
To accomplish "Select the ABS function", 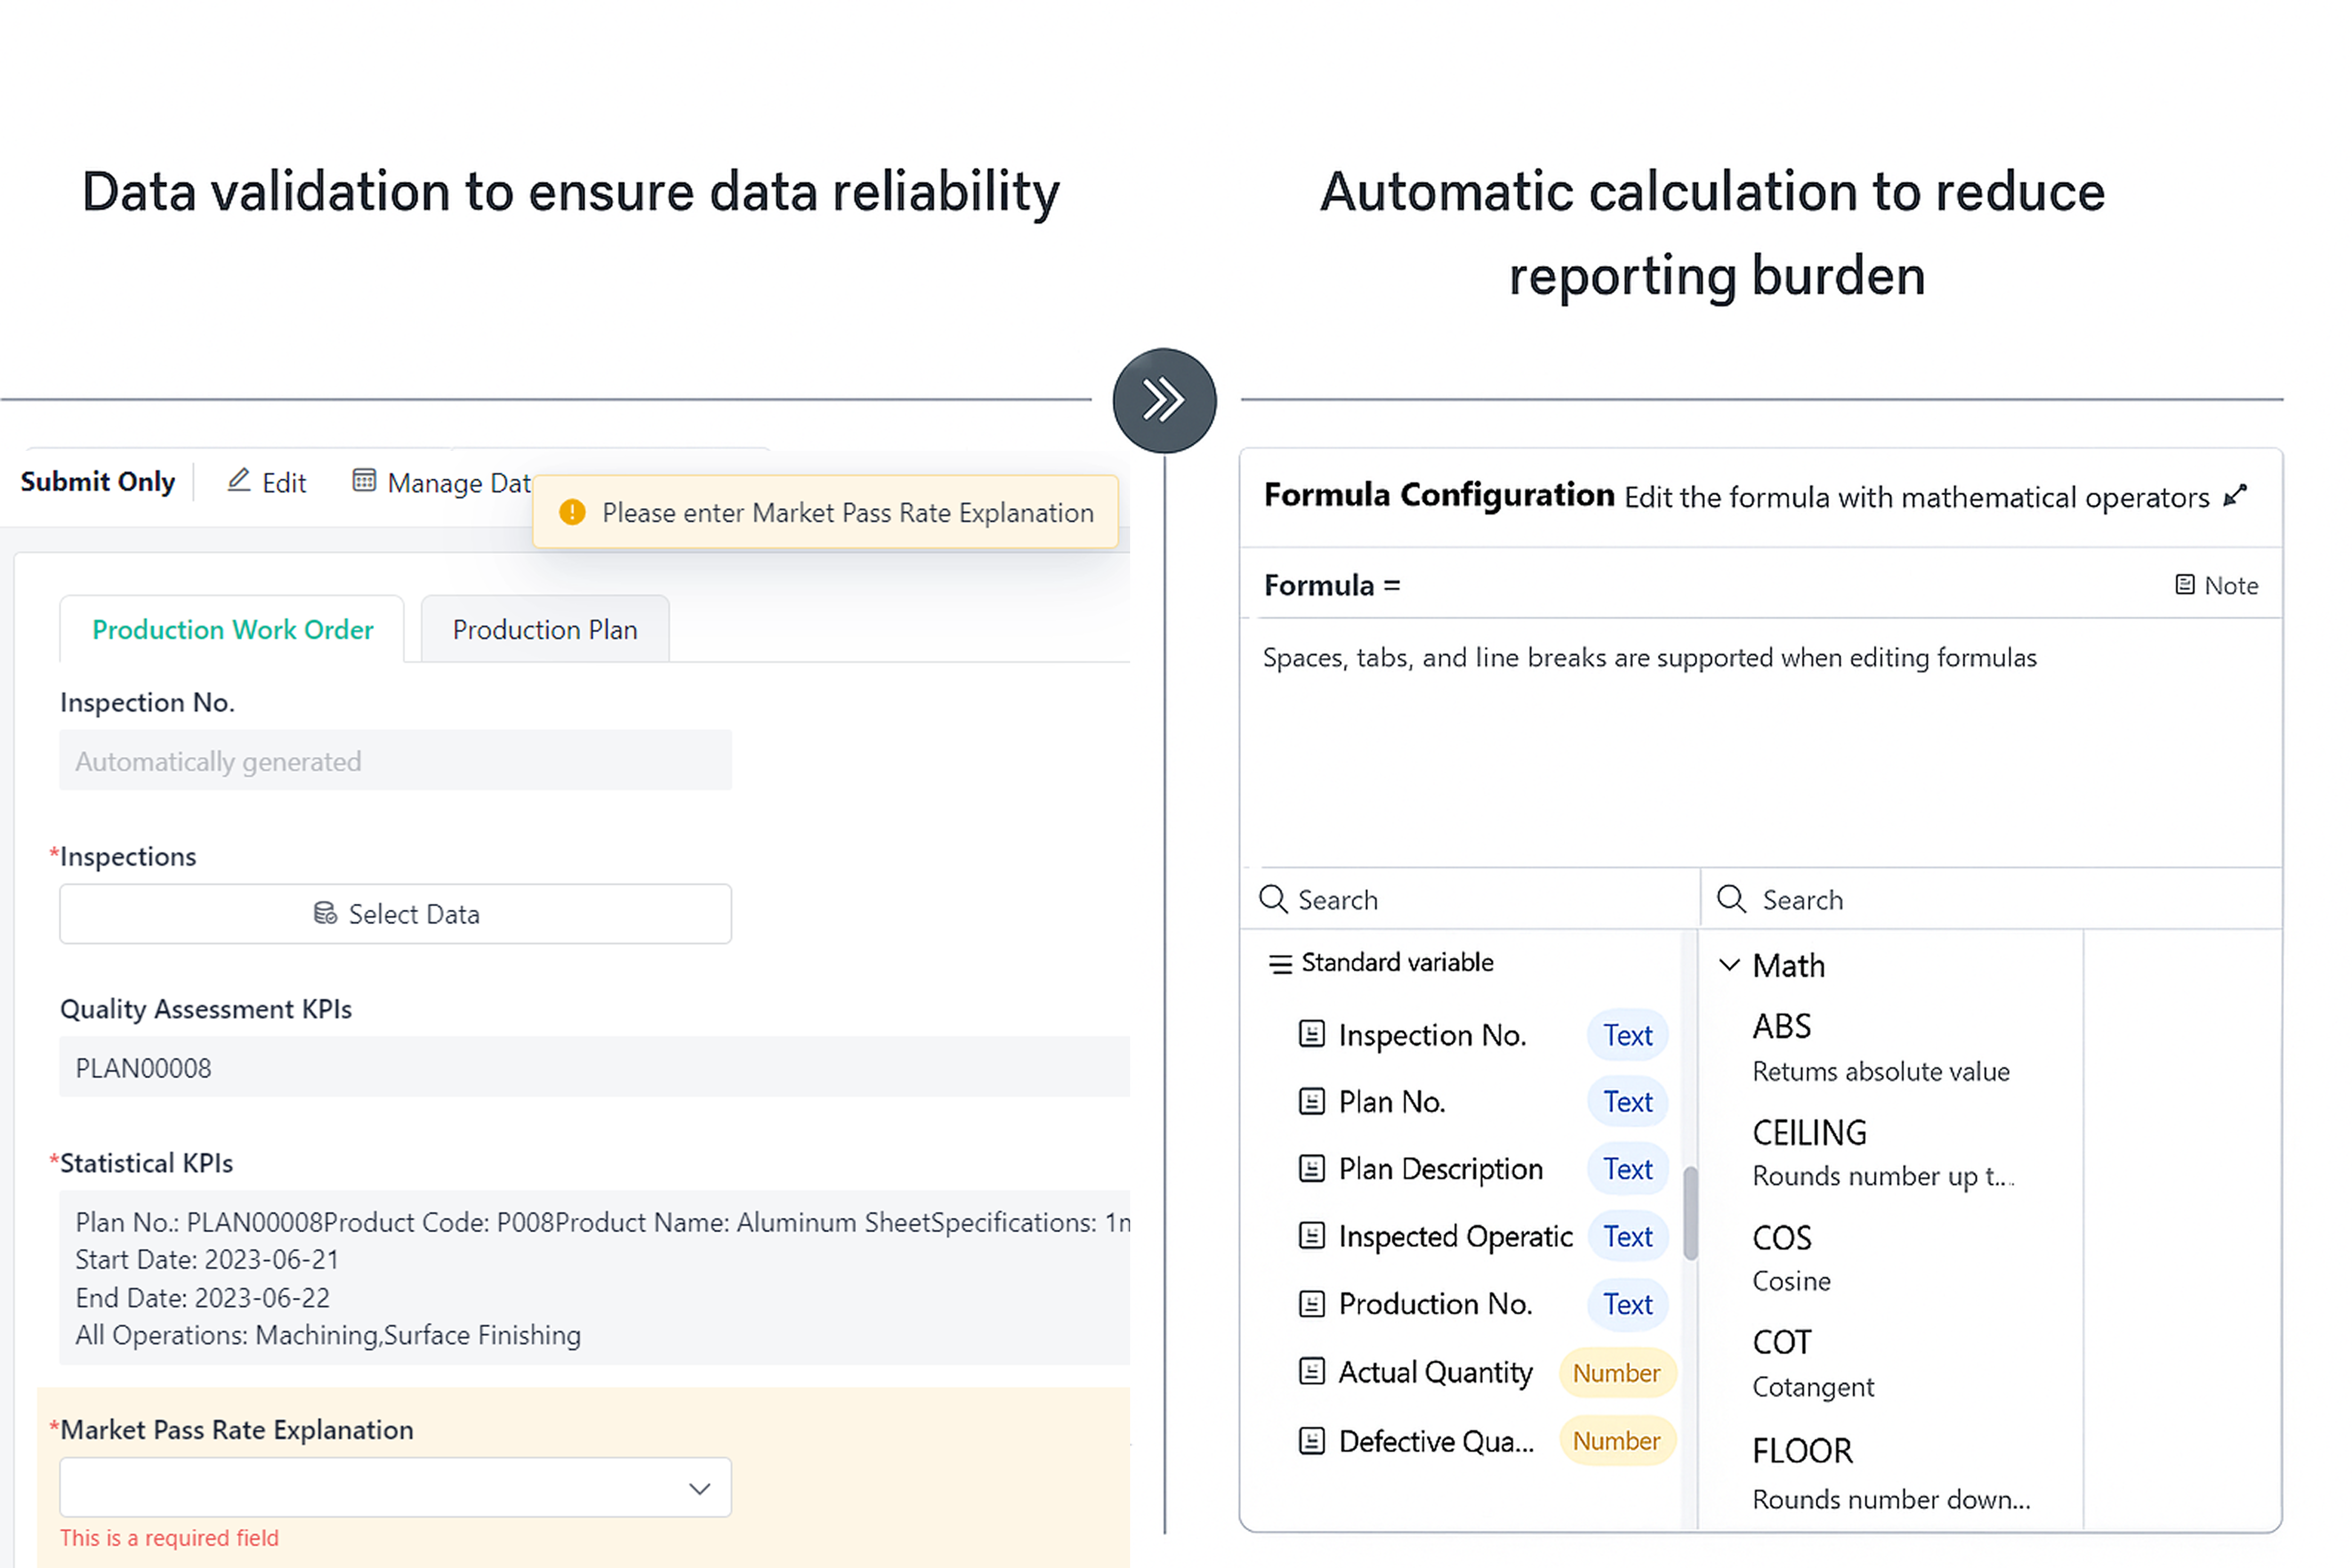I will click(x=1781, y=1027).
